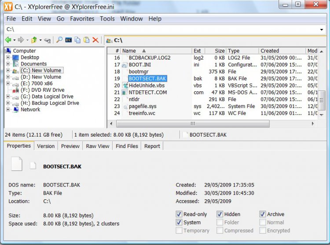This screenshot has width=330, height=245.
Task: Expand the (C:) New Volume node
Action: point(8,70)
